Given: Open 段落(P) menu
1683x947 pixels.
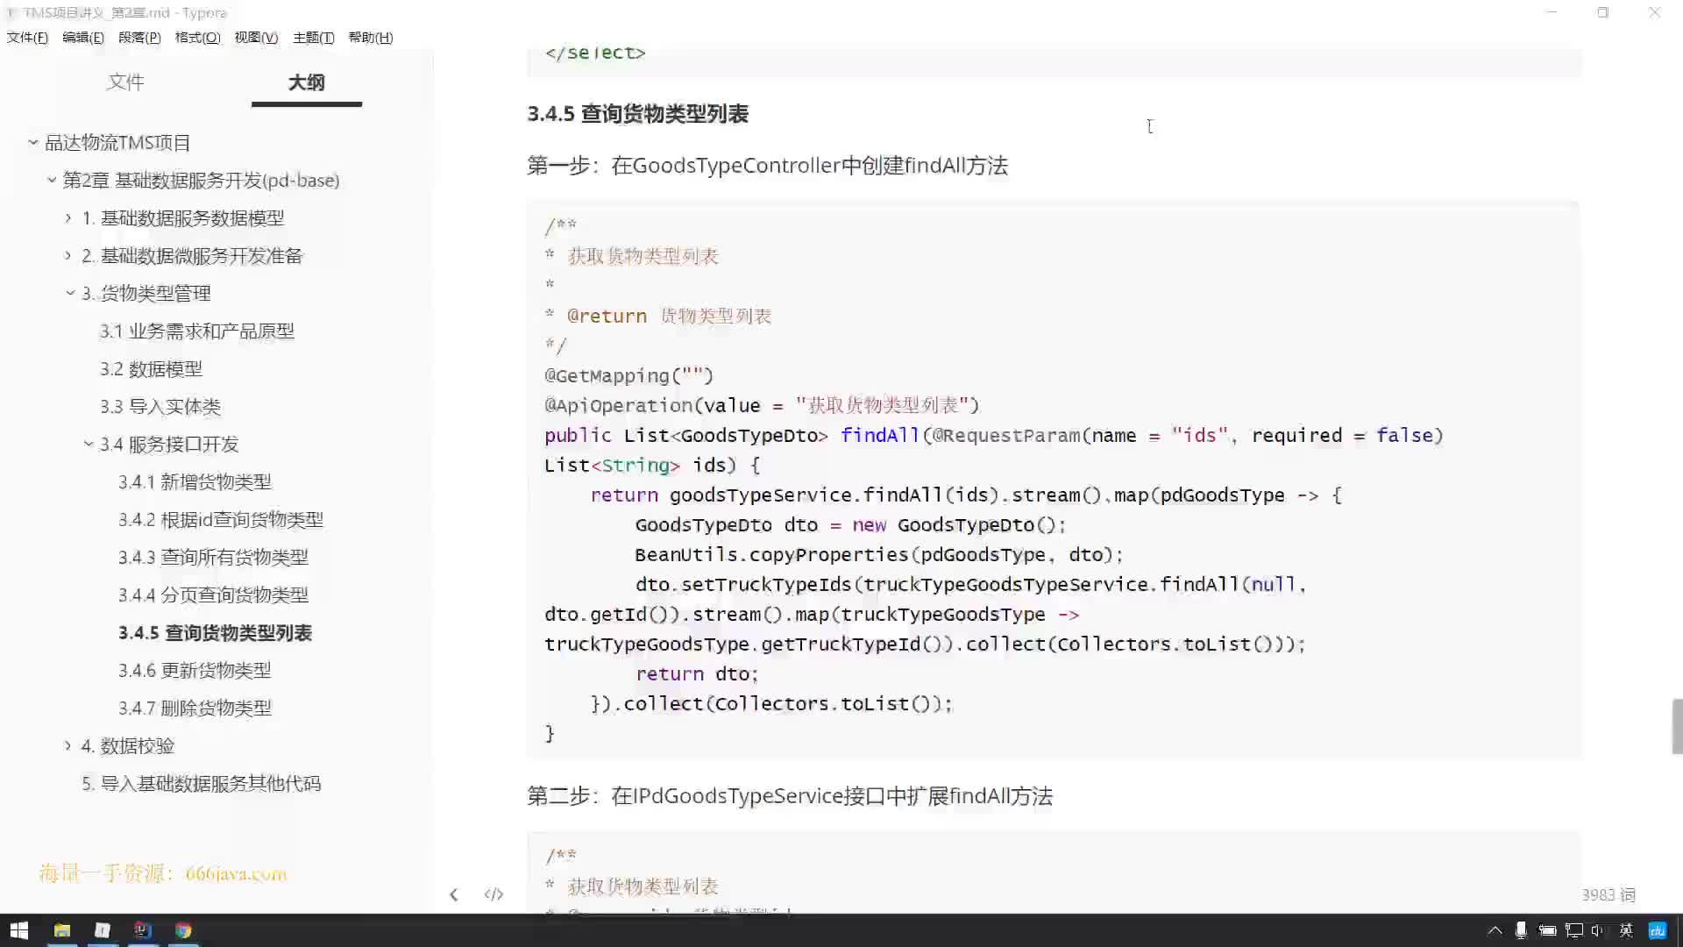Looking at the screenshot, I should [139, 37].
